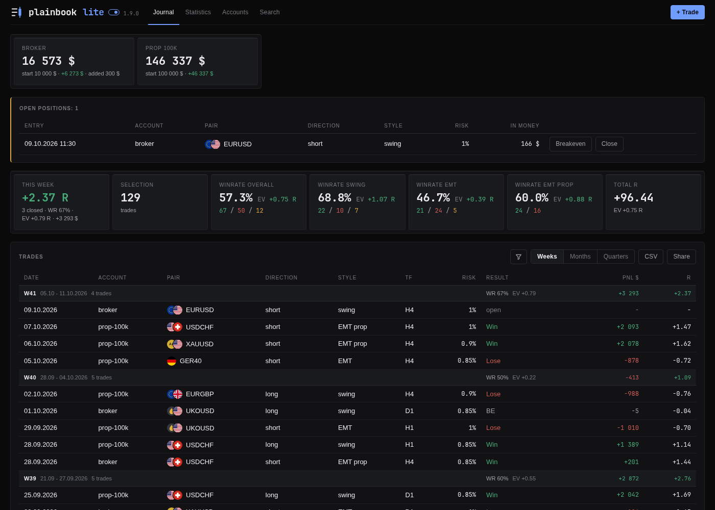This screenshot has width=715, height=510.
Task: Click the -878 PnL value
Action: click(631, 361)
